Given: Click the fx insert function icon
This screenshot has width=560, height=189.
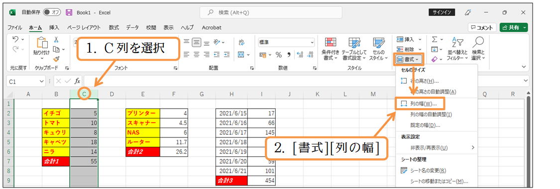Looking at the screenshot, I should (78, 81).
